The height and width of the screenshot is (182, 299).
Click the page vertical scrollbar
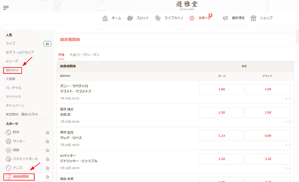click(298, 36)
